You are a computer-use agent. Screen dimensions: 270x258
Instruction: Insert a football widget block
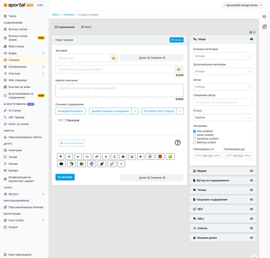click(x=150, y=157)
